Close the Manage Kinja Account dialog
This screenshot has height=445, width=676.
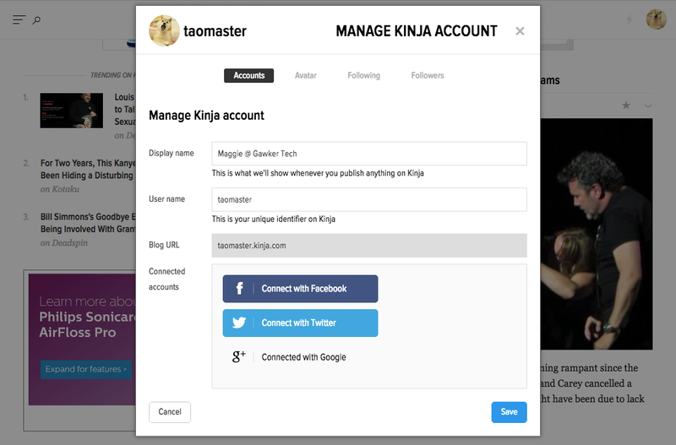520,31
